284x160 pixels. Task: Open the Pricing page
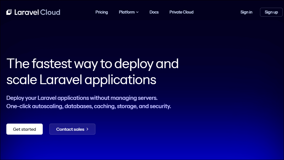101,12
